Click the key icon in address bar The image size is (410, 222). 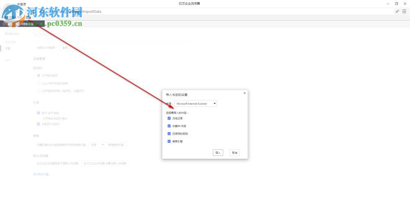tap(397, 11)
